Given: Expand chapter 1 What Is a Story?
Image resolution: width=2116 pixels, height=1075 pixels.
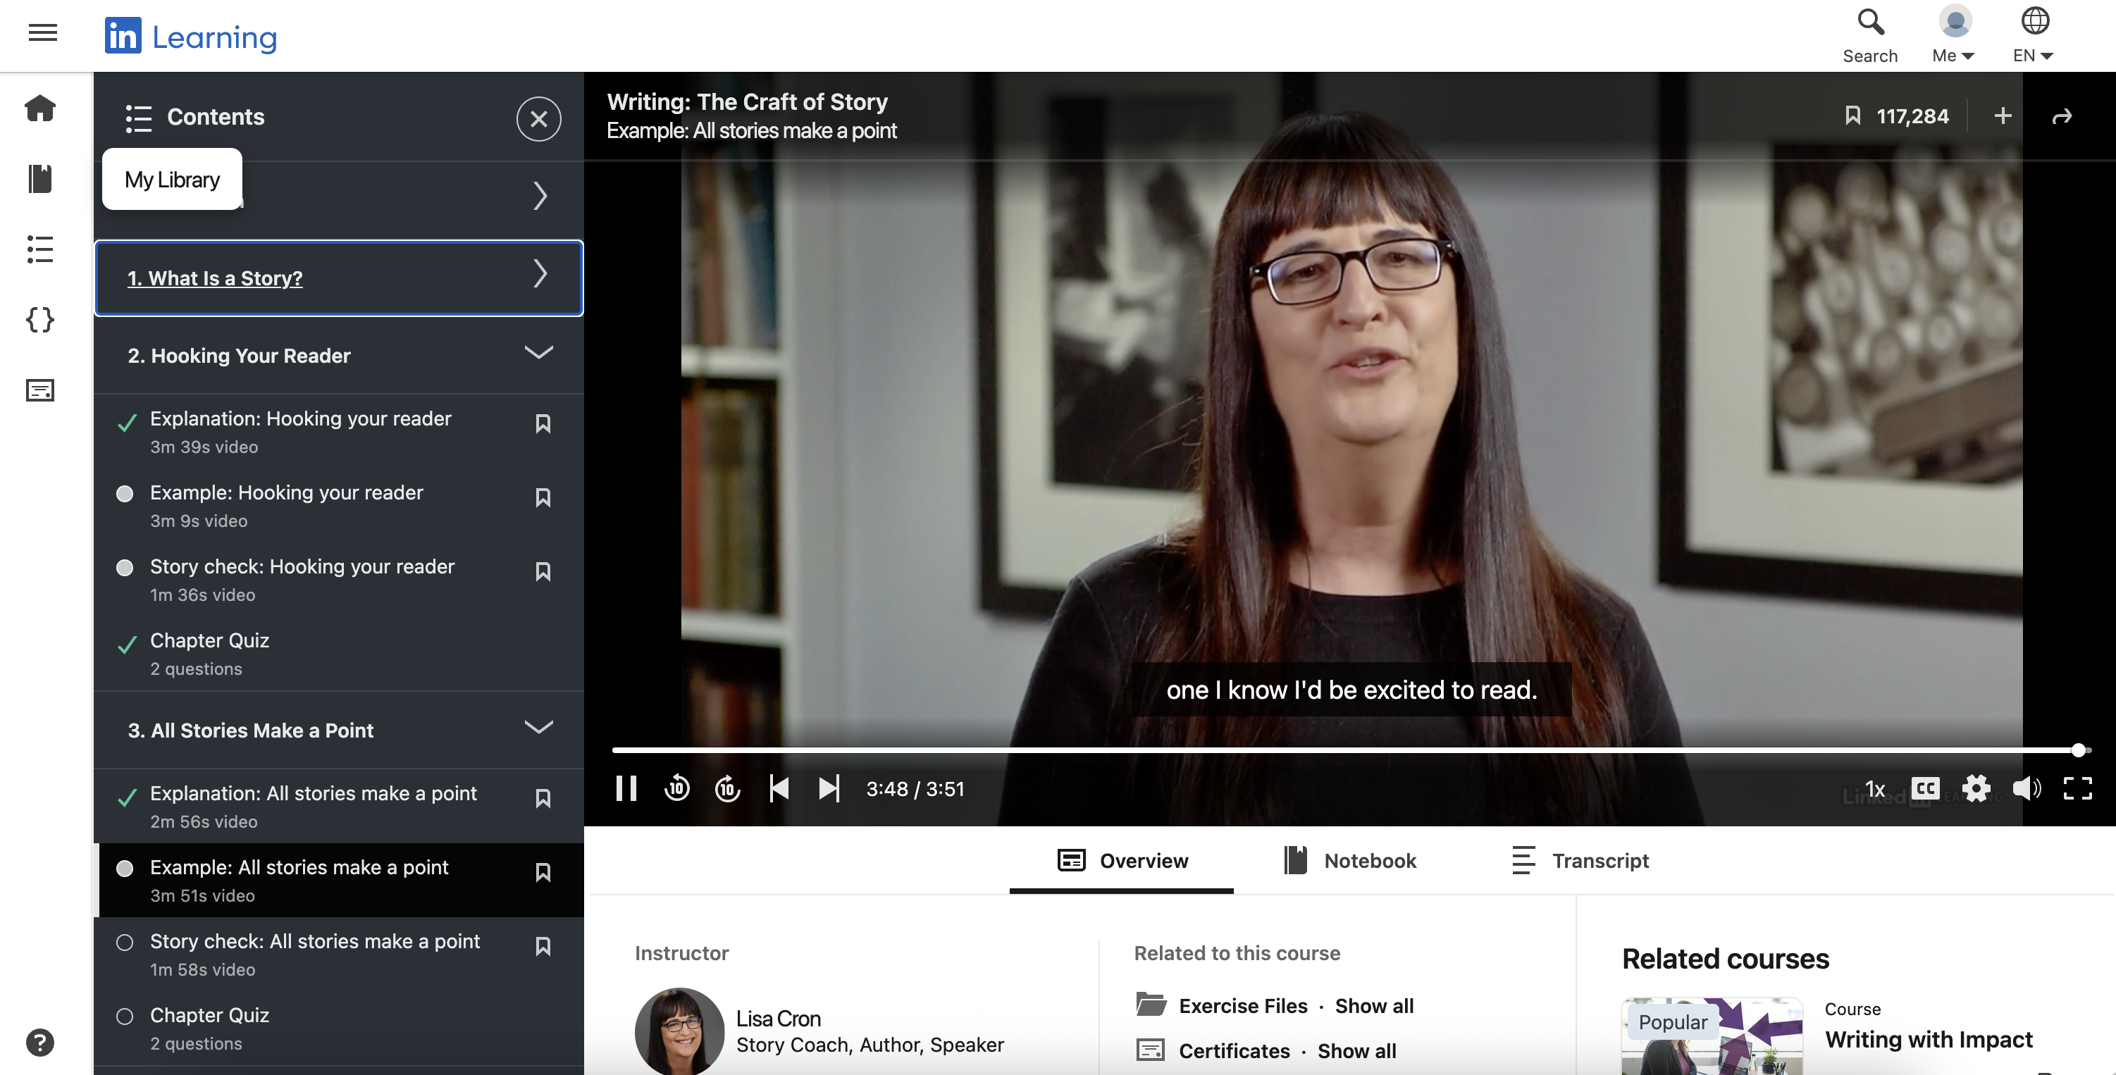Looking at the screenshot, I should pyautogui.click(x=540, y=275).
